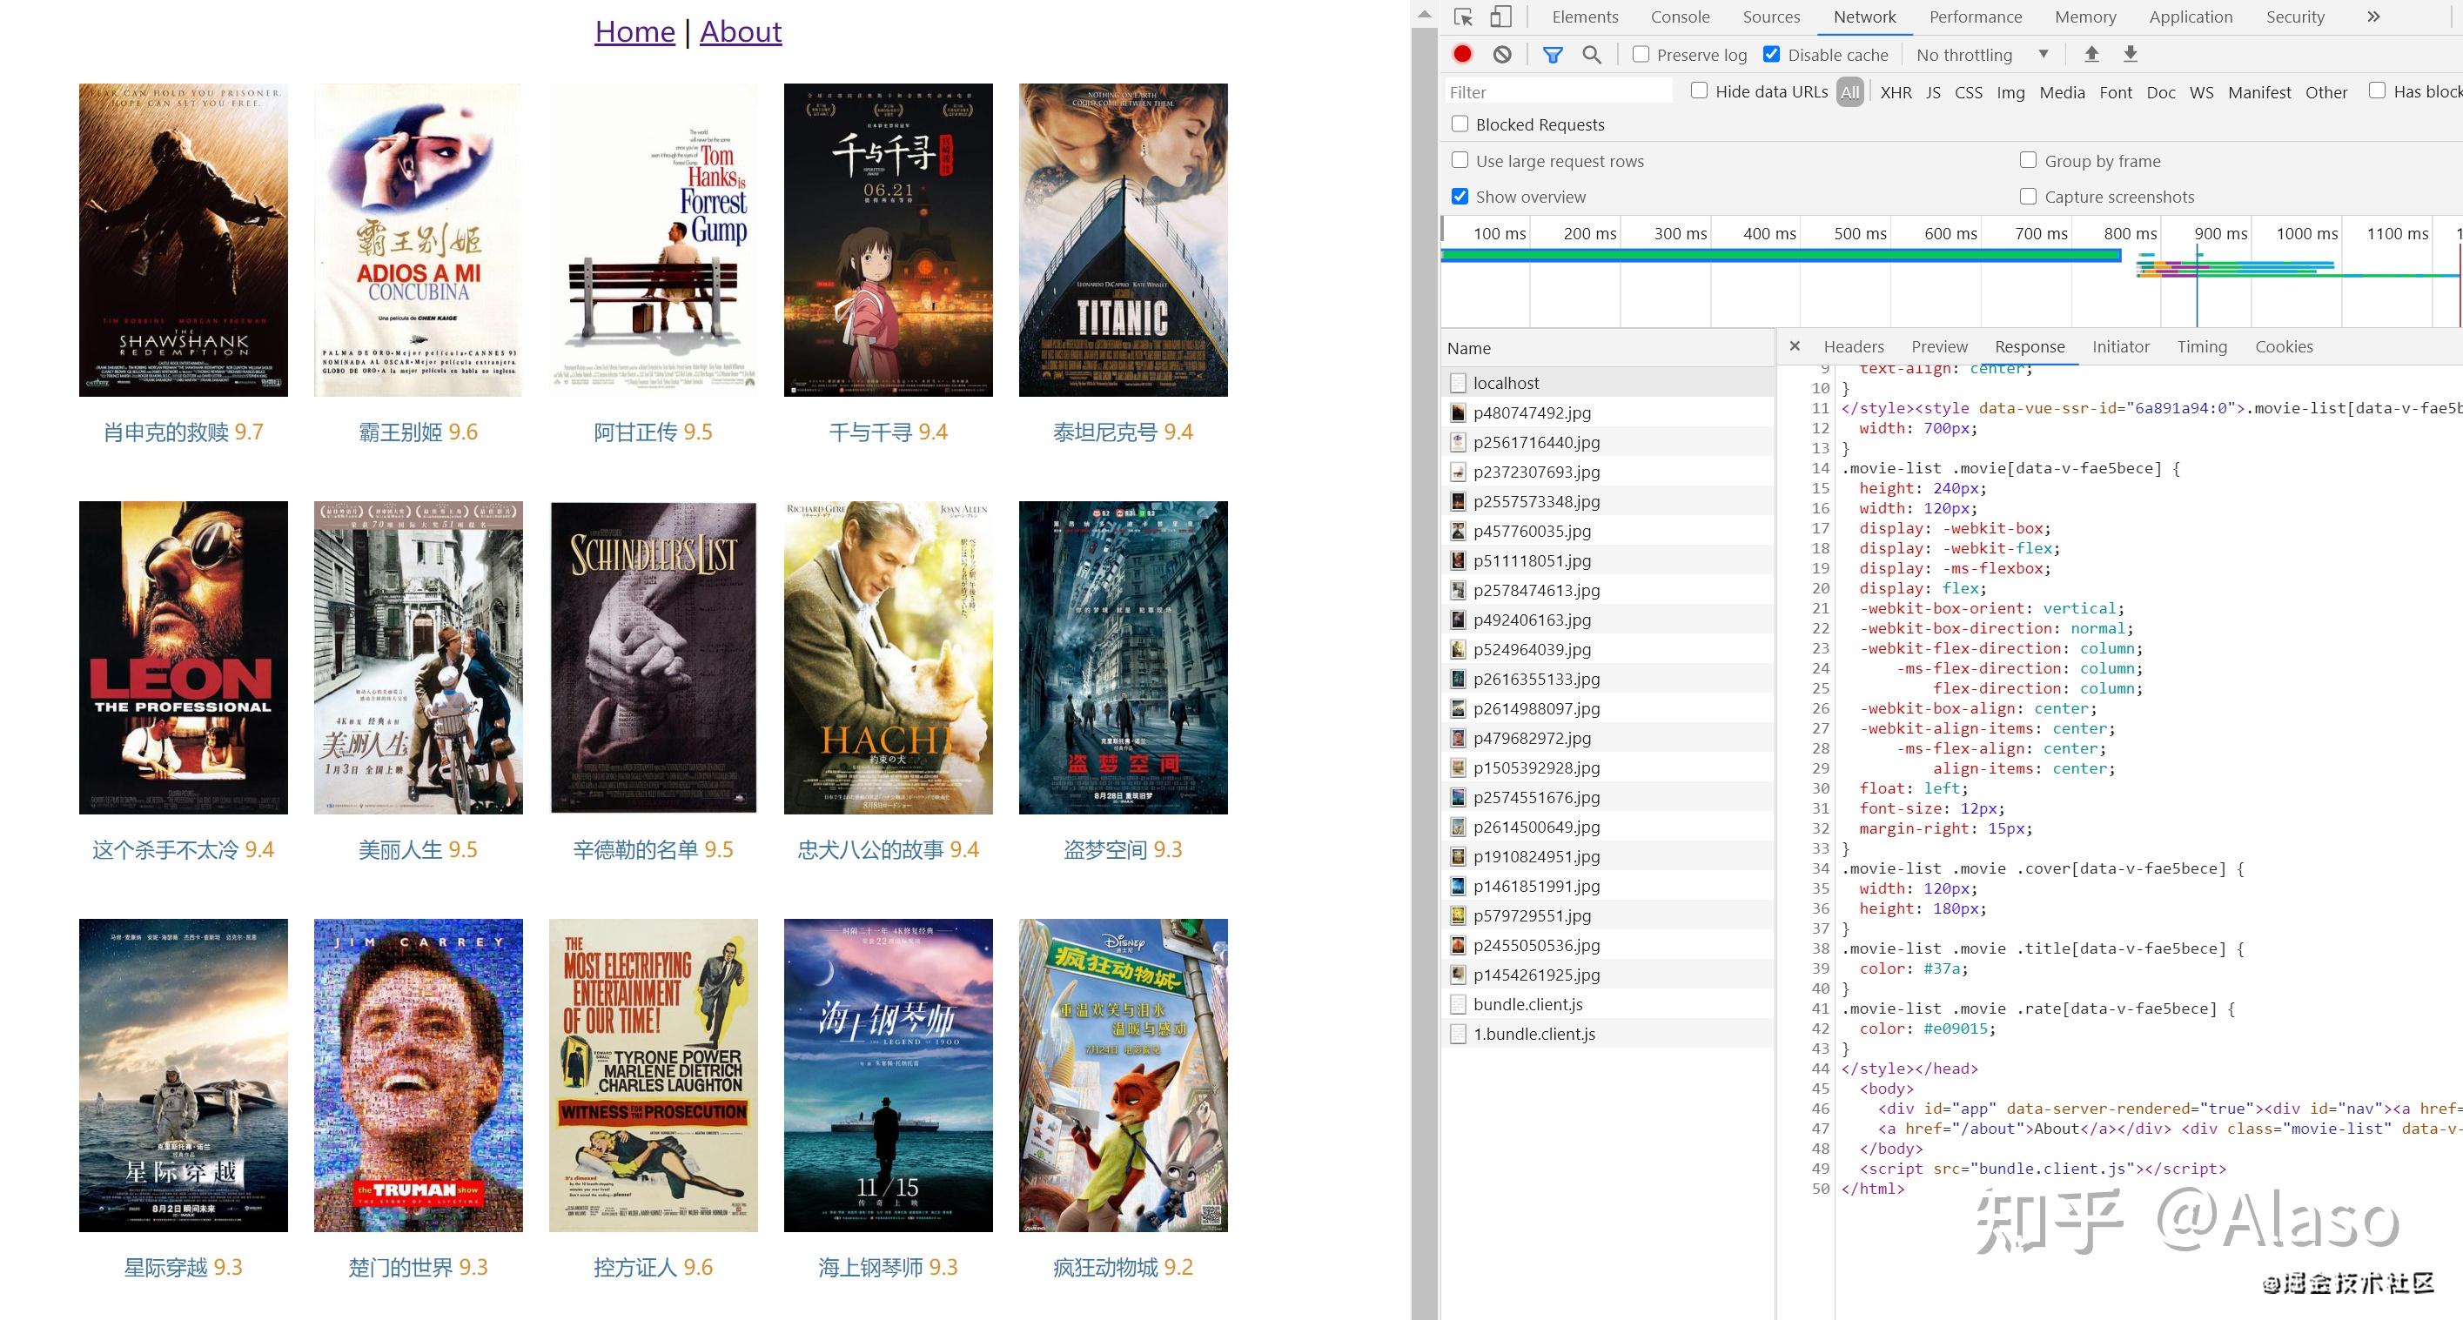Switch to the Console tab
The height and width of the screenshot is (1320, 2463).
tap(1680, 17)
